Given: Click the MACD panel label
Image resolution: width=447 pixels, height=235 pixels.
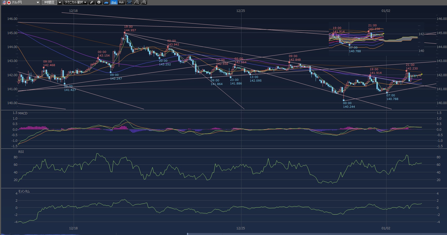Looking at the screenshot, I should click(x=23, y=113).
